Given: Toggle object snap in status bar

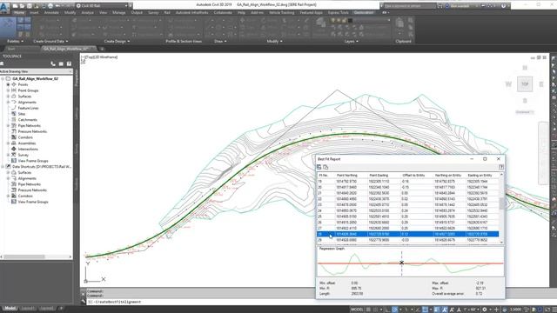Looking at the screenshot, I should point(426,310).
